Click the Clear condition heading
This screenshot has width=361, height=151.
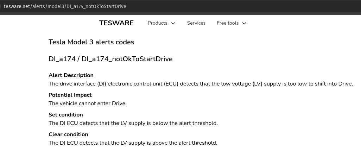[68, 134]
